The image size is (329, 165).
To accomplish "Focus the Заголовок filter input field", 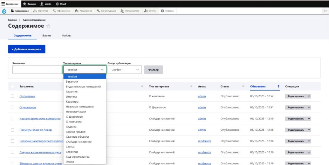I will pyautogui.click(x=37, y=70).
